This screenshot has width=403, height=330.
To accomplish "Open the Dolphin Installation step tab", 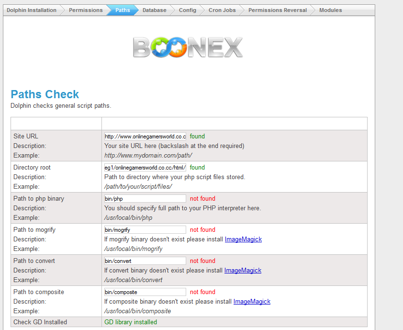I will [x=31, y=10].
